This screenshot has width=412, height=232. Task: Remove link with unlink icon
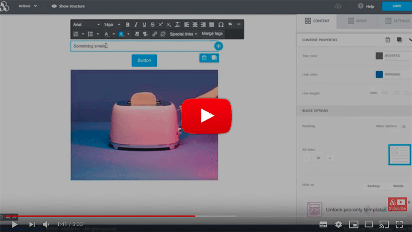coord(163,34)
